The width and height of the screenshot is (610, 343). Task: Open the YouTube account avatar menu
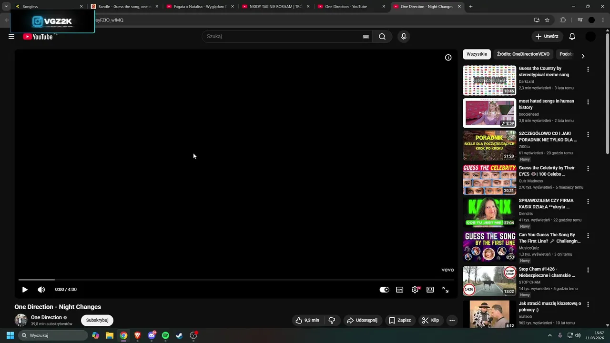click(590, 37)
